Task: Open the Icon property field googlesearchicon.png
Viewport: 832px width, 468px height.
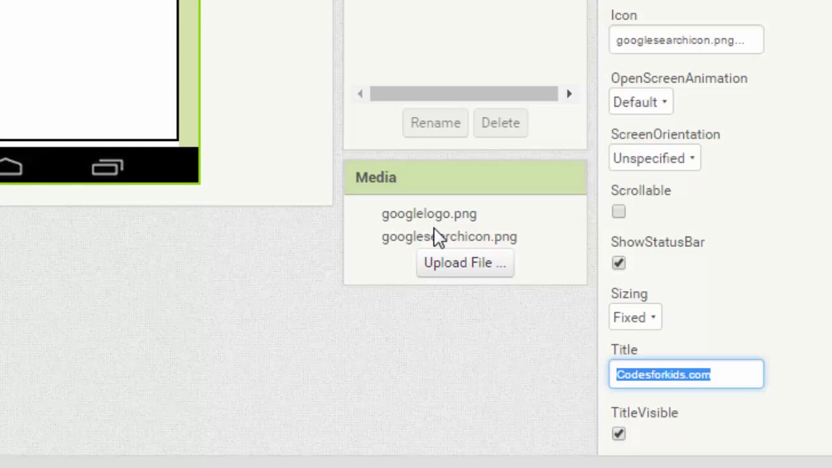Action: pos(686,40)
